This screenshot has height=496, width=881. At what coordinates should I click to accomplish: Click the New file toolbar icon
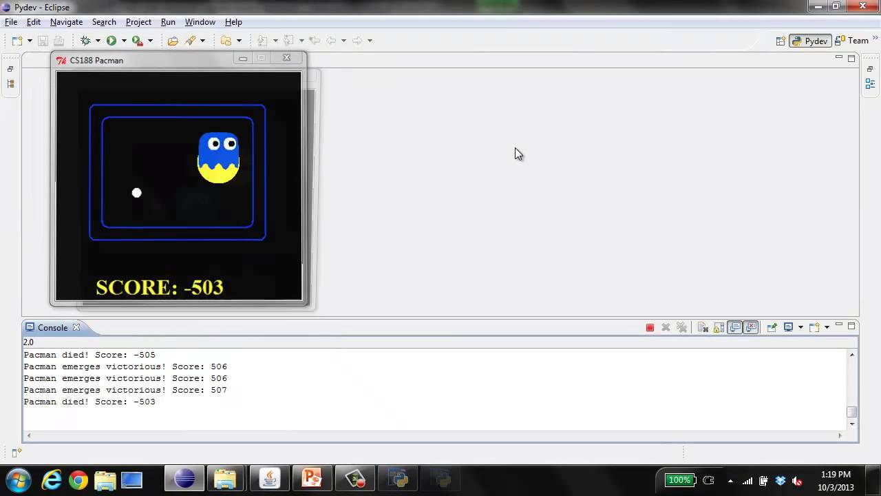[17, 41]
